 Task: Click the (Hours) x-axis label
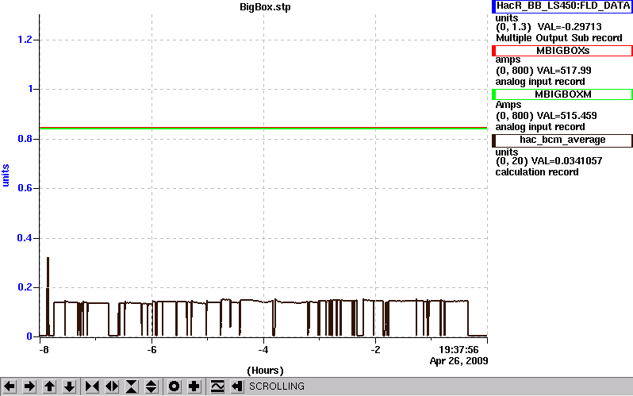(265, 371)
